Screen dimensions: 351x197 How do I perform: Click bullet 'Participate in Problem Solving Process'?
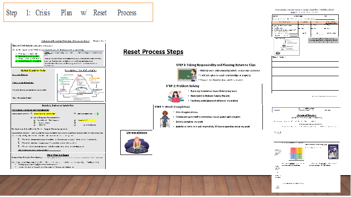[x=210, y=96]
